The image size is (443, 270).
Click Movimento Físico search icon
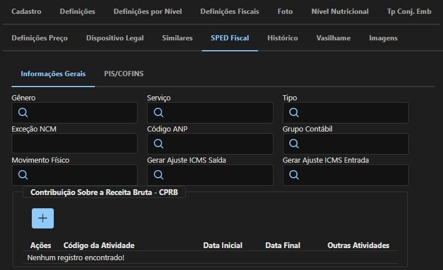(x=23, y=175)
